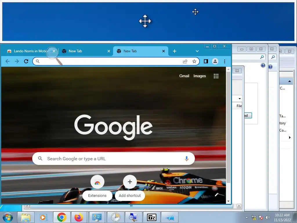Open the Extensions shortcut tile
This screenshot has width=297, height=223.
coord(97,188)
